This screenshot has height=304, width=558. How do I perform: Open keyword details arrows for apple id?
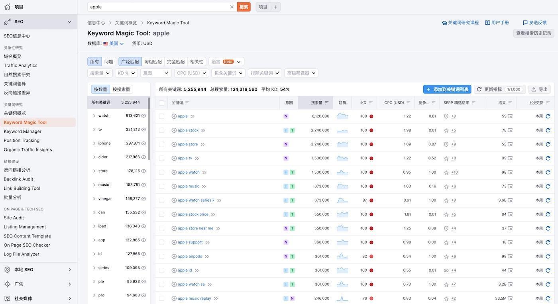pyautogui.click(x=197, y=271)
